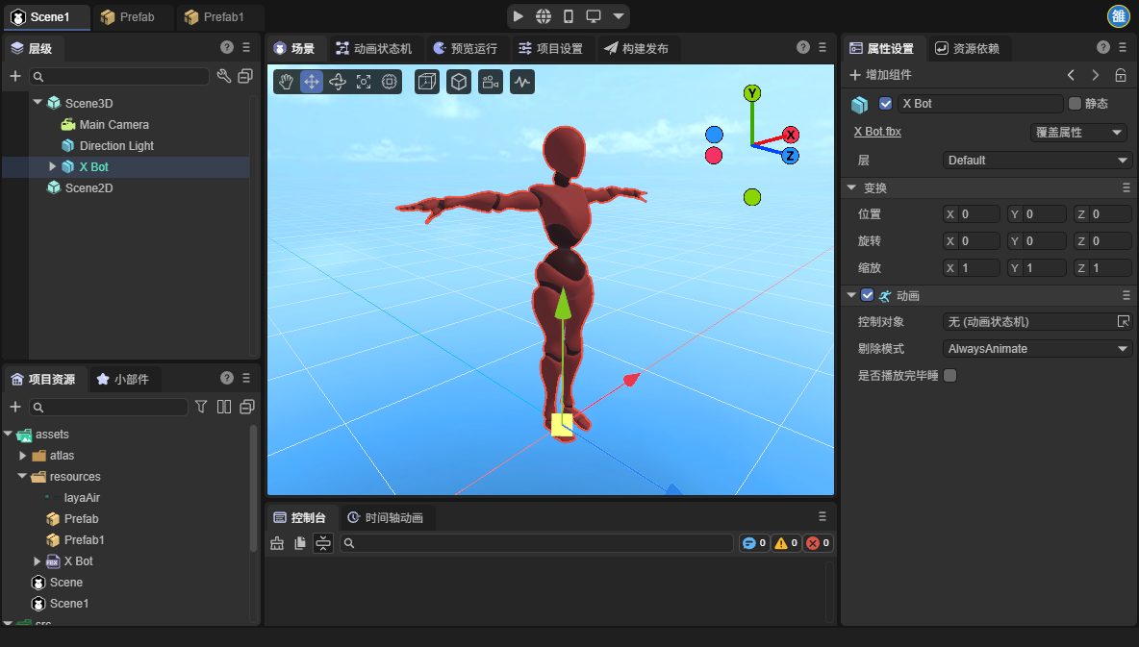This screenshot has height=647, width=1139.
Task: Open browser preview with the globe icon
Action: point(544,16)
